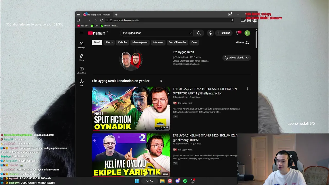The width and height of the screenshot is (329, 185).
Task: Open Shorts in the sidebar
Action: point(81,58)
